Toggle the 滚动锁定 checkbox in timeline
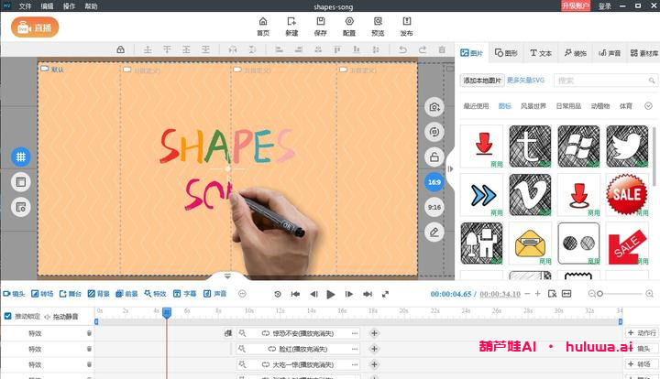660x379 pixels. tap(8, 317)
